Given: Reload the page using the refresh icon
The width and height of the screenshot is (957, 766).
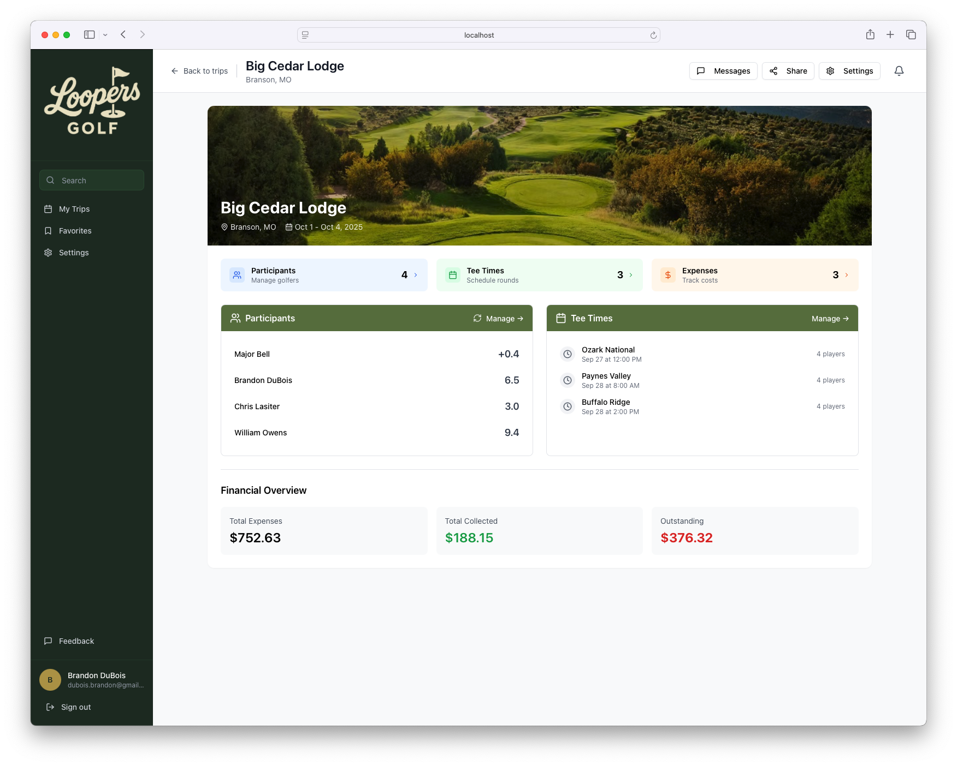Looking at the screenshot, I should (x=653, y=35).
